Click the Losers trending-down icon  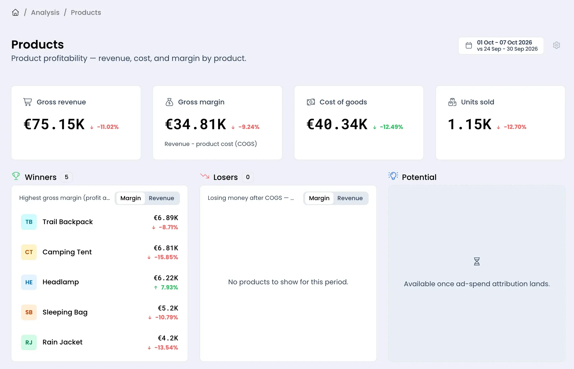point(205,176)
